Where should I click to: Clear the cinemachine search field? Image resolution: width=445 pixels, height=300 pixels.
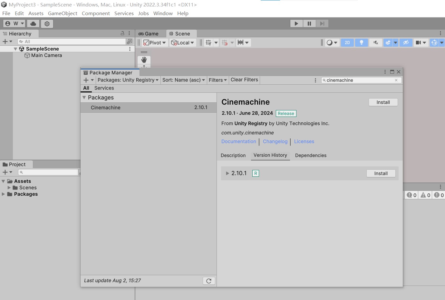pos(396,80)
